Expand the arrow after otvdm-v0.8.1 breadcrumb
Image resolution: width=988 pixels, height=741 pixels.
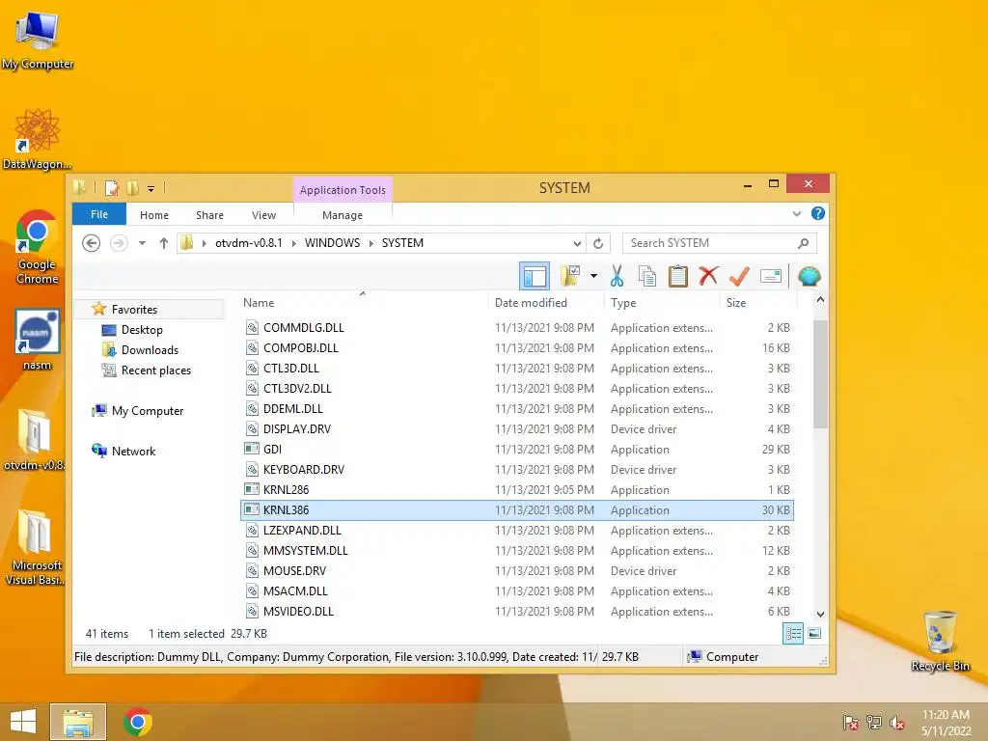tap(293, 243)
